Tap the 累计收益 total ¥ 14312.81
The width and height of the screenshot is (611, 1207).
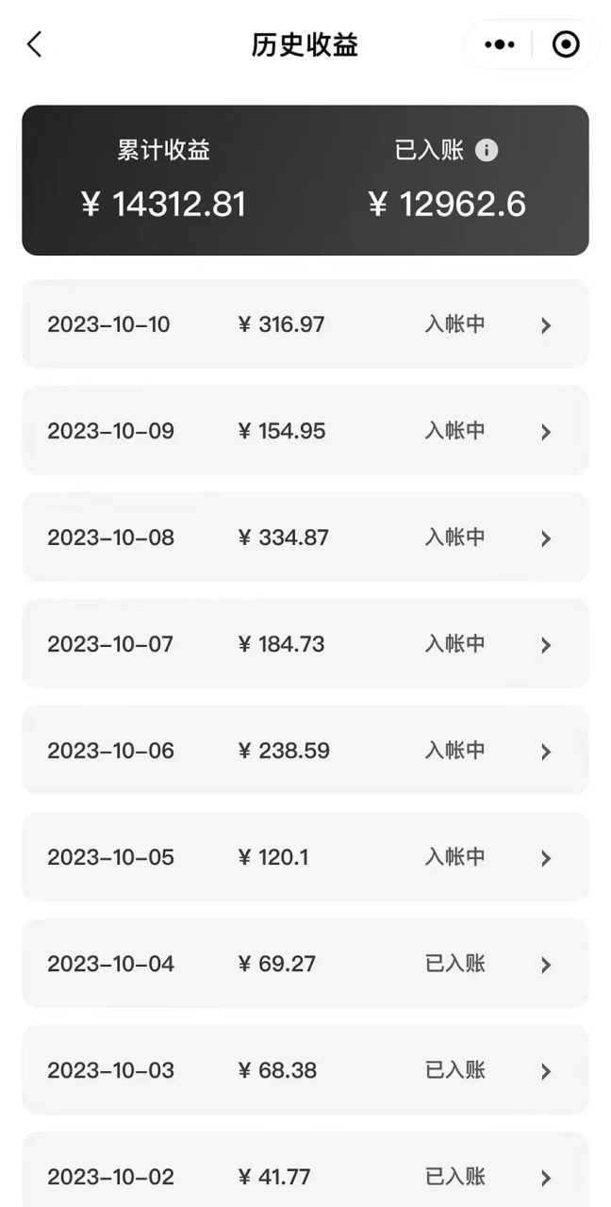pos(163,204)
